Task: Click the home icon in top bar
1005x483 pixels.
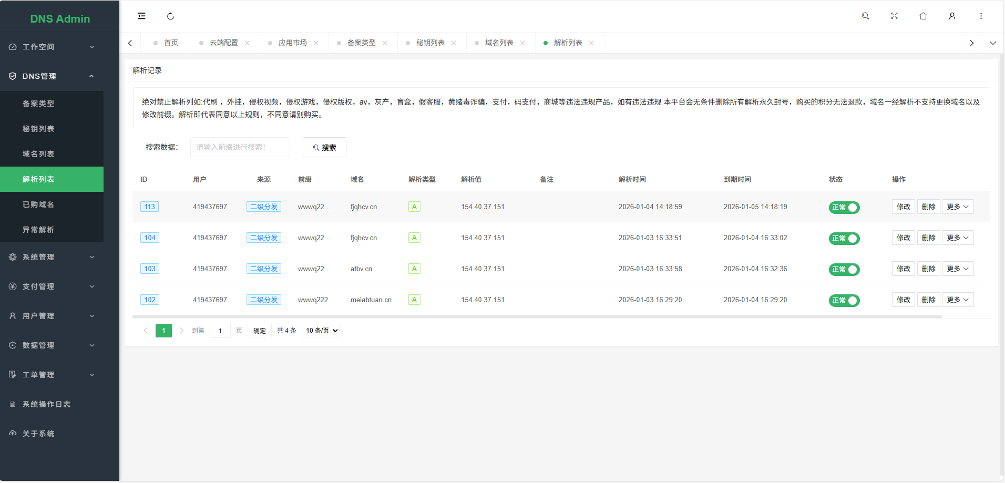Action: point(923,16)
